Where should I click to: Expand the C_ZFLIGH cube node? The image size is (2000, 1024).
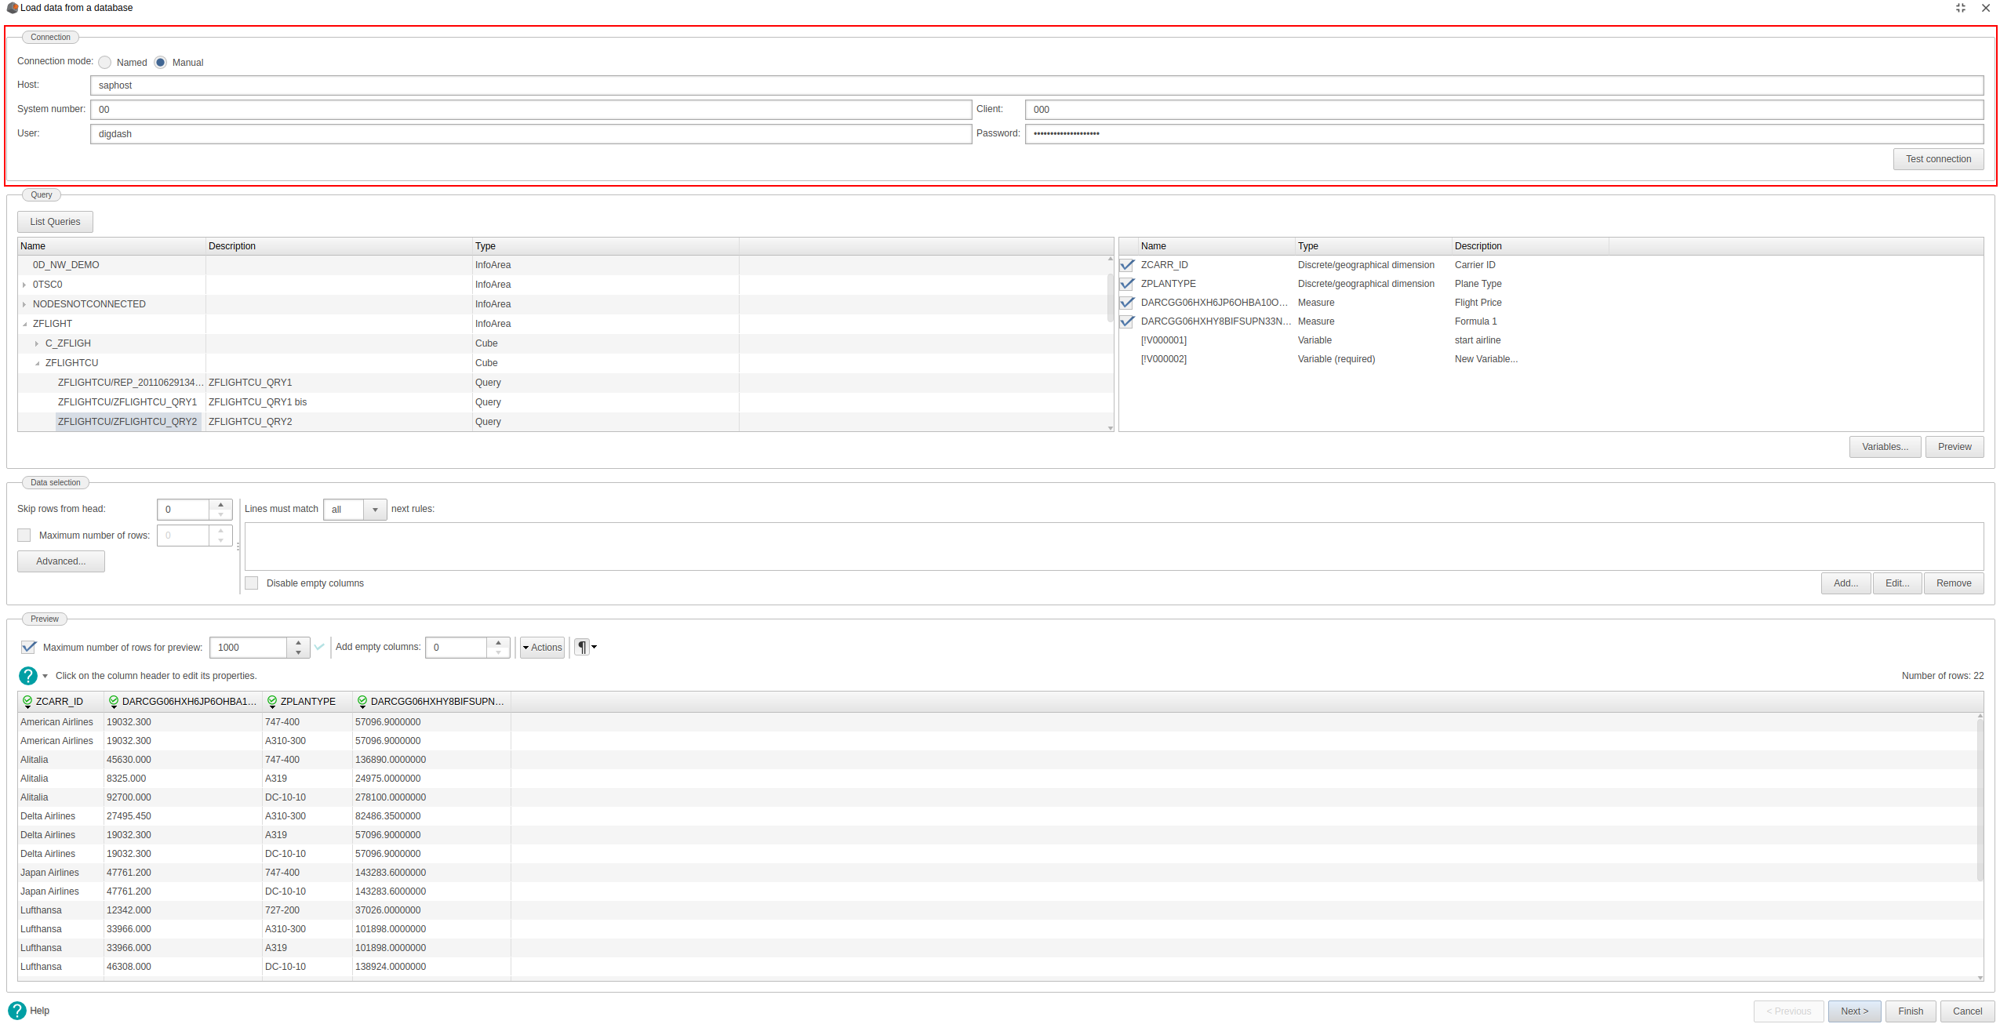coord(37,343)
